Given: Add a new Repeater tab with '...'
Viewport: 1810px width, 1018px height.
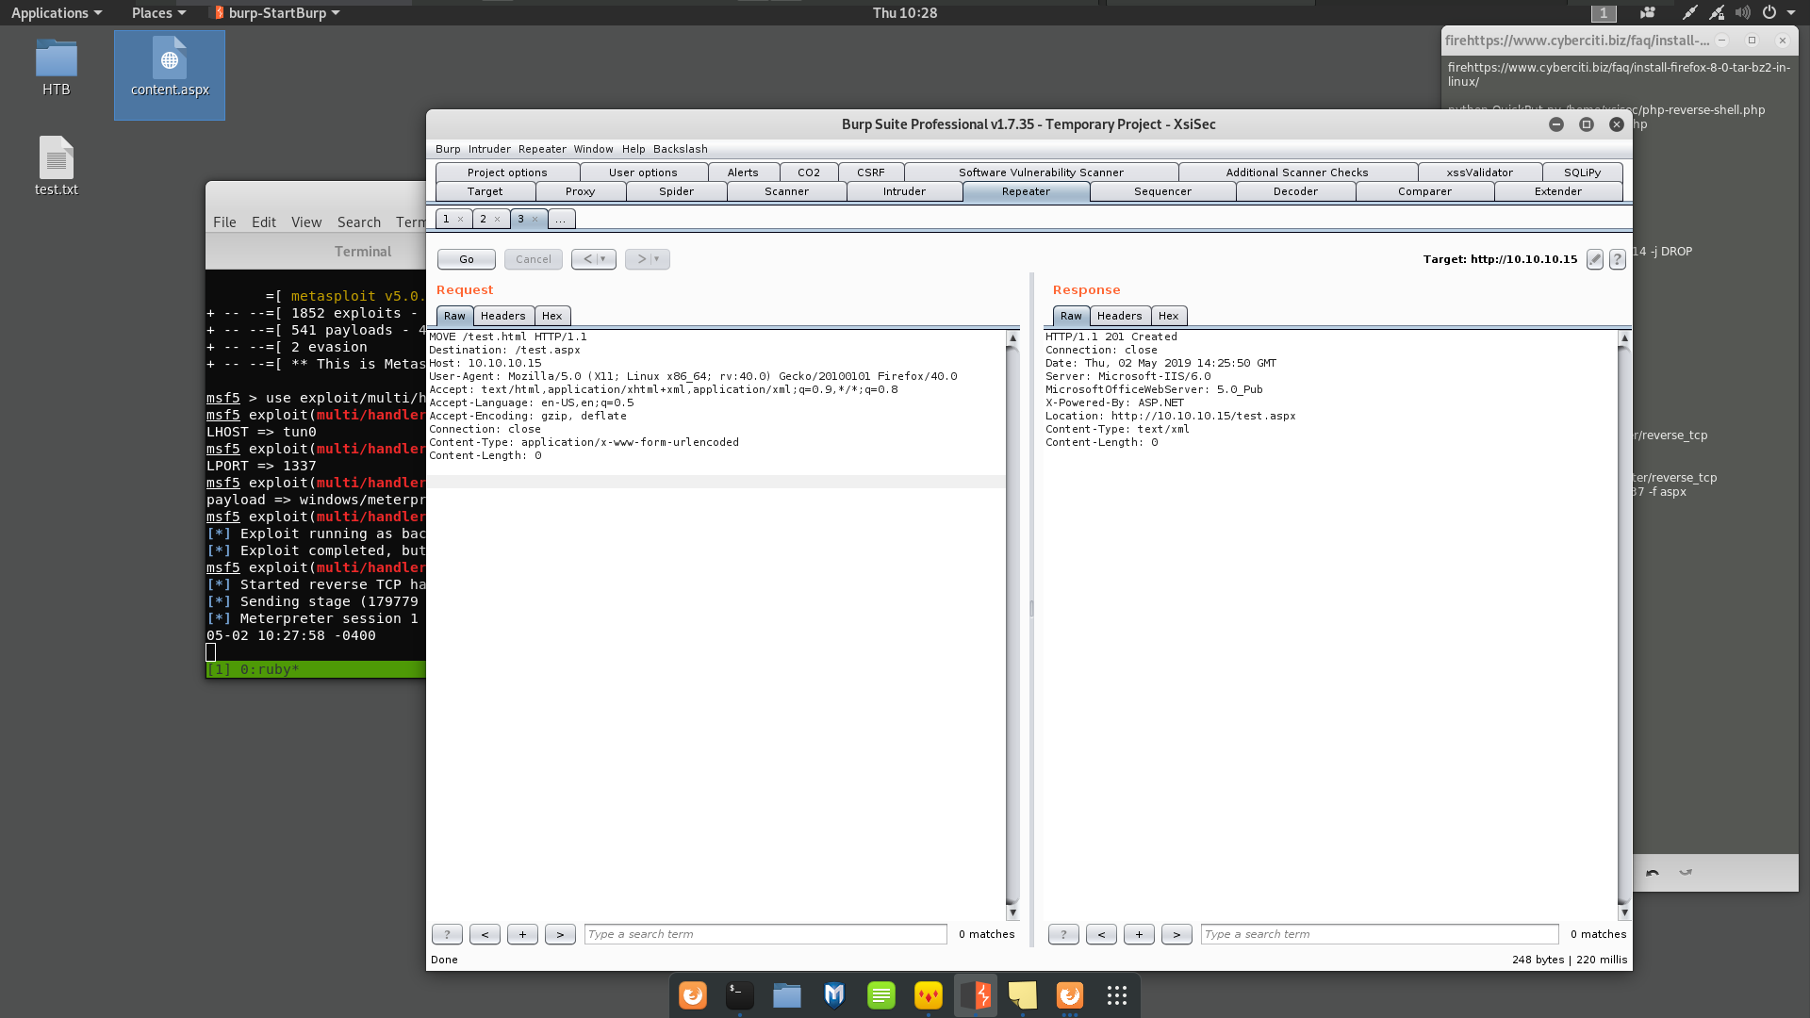Looking at the screenshot, I should tap(561, 219).
